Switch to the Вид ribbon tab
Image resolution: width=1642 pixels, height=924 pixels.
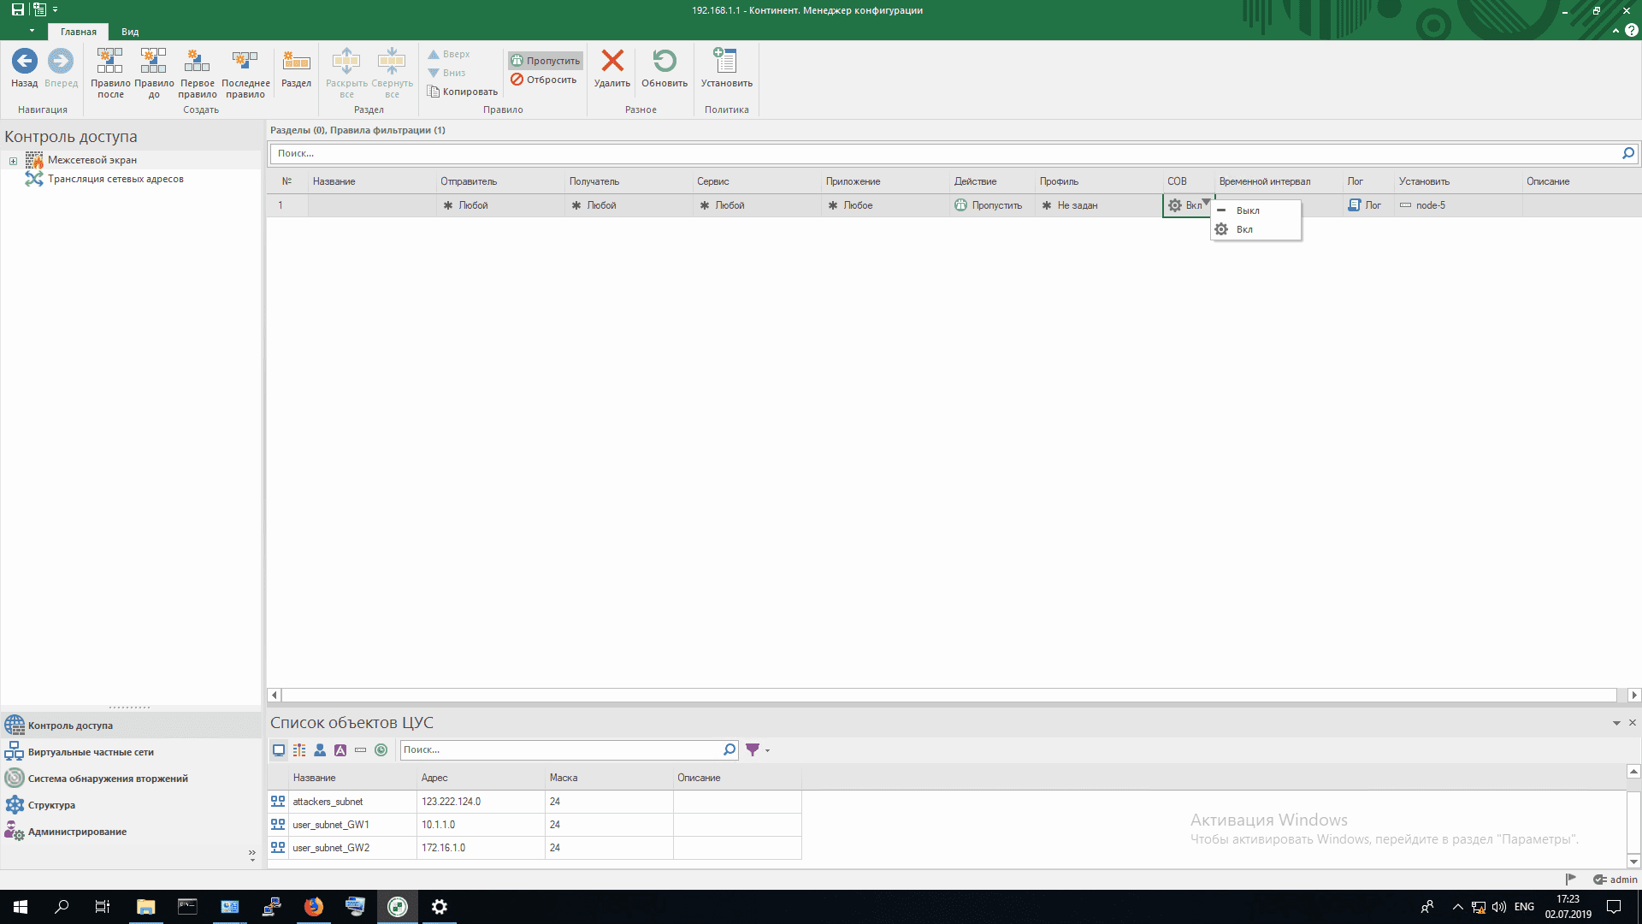click(130, 32)
